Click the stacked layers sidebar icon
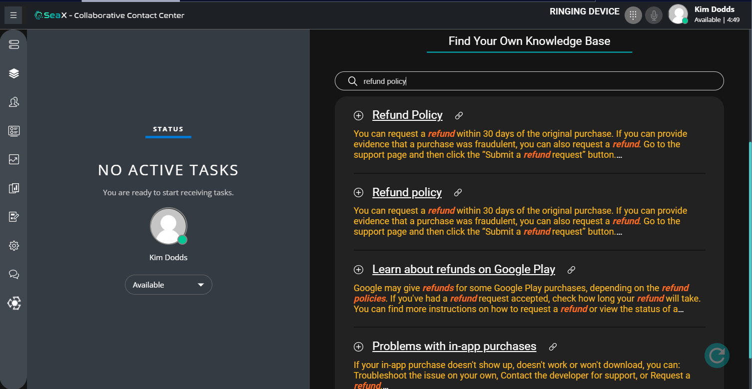 [x=14, y=73]
